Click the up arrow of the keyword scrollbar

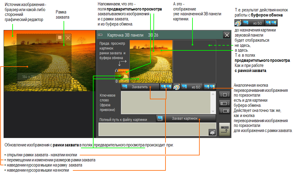213,94
